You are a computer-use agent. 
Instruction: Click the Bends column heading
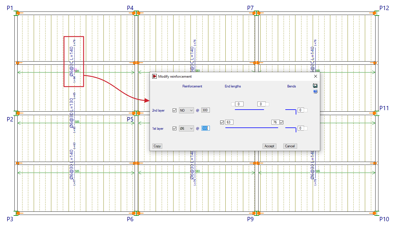(x=292, y=86)
